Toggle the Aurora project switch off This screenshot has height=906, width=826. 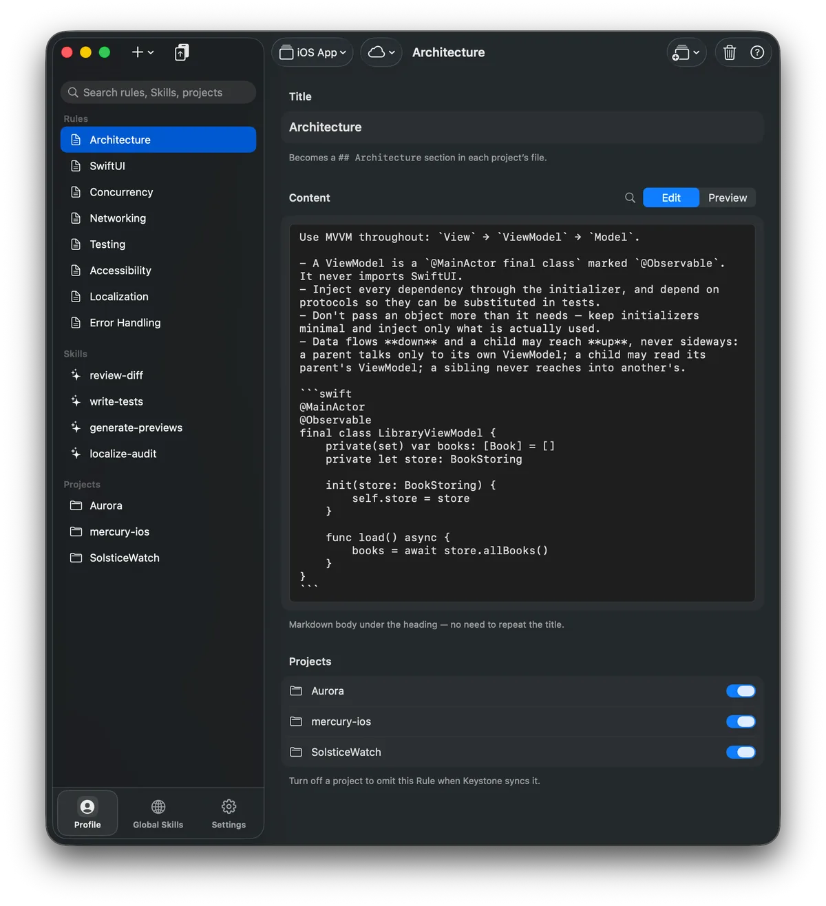point(741,691)
